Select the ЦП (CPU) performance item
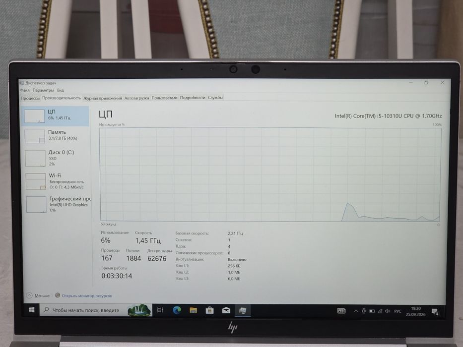463x347 pixels. coord(56,116)
